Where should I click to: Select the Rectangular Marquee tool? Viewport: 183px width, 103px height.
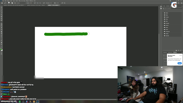tap(1, 9)
